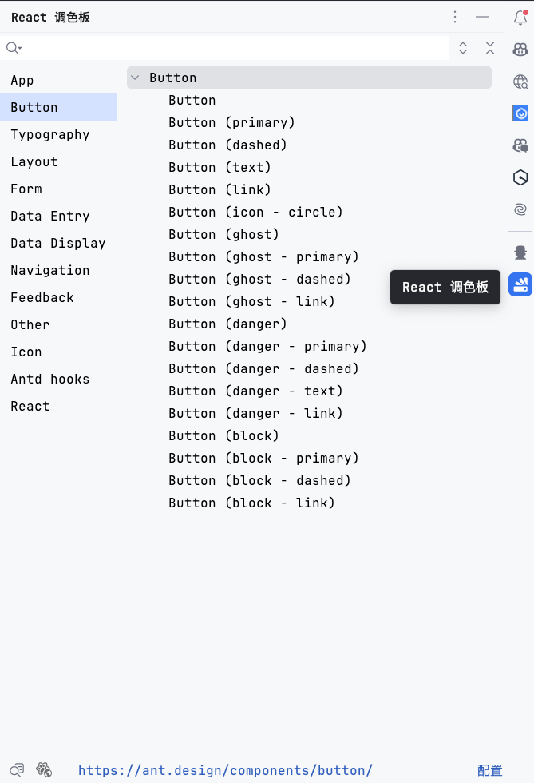Select the Typography category
This screenshot has width=534, height=783.
[49, 134]
